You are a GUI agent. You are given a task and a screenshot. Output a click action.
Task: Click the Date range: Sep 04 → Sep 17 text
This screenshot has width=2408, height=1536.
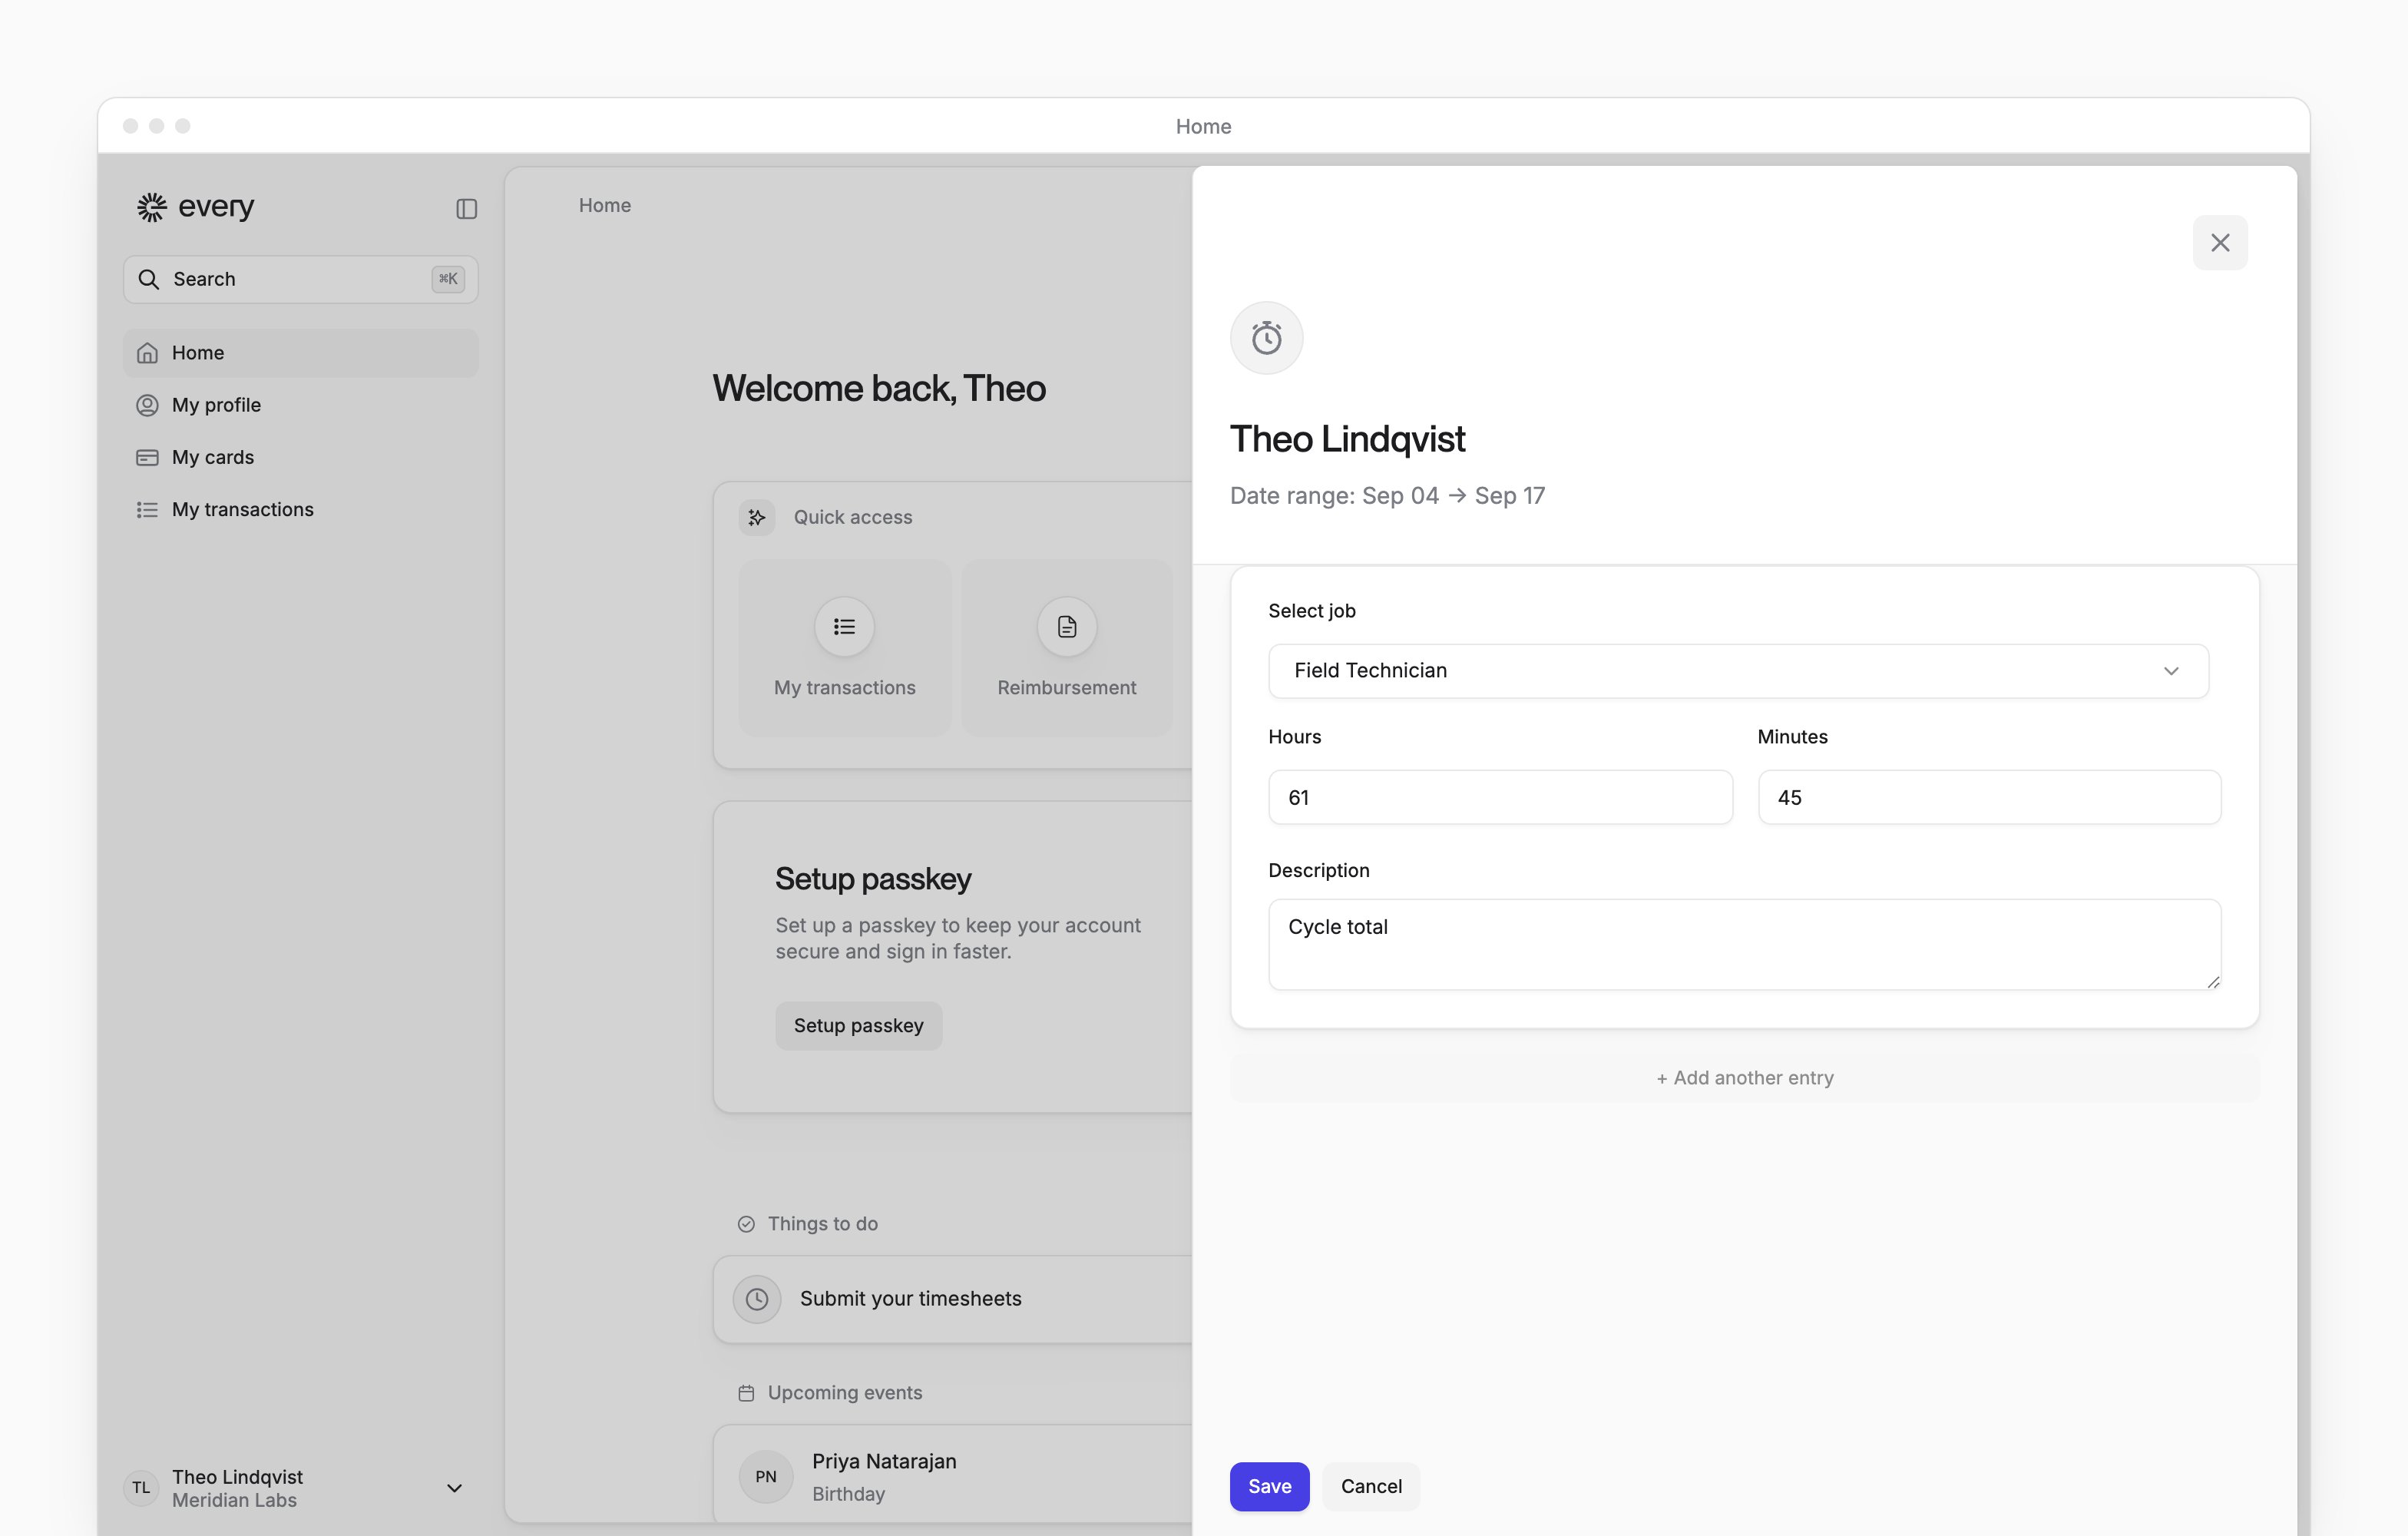(x=1387, y=496)
